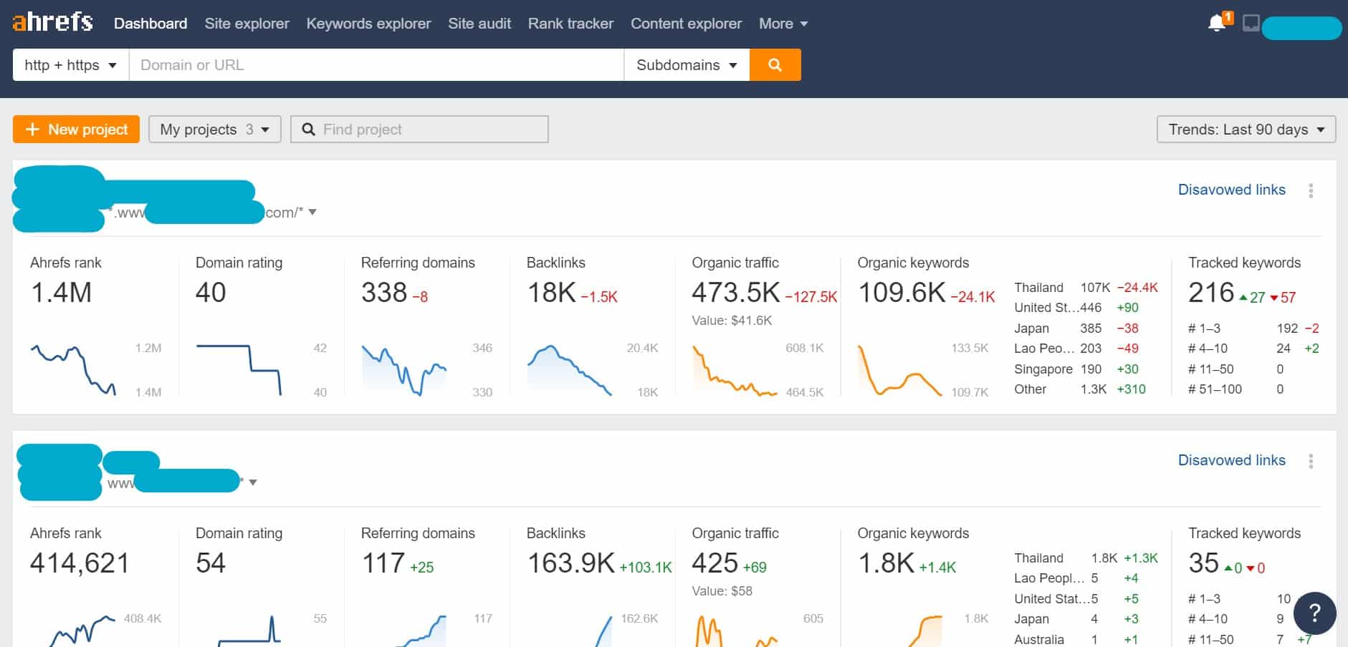Switch to Site explorer
1348x647 pixels.
pyautogui.click(x=247, y=23)
